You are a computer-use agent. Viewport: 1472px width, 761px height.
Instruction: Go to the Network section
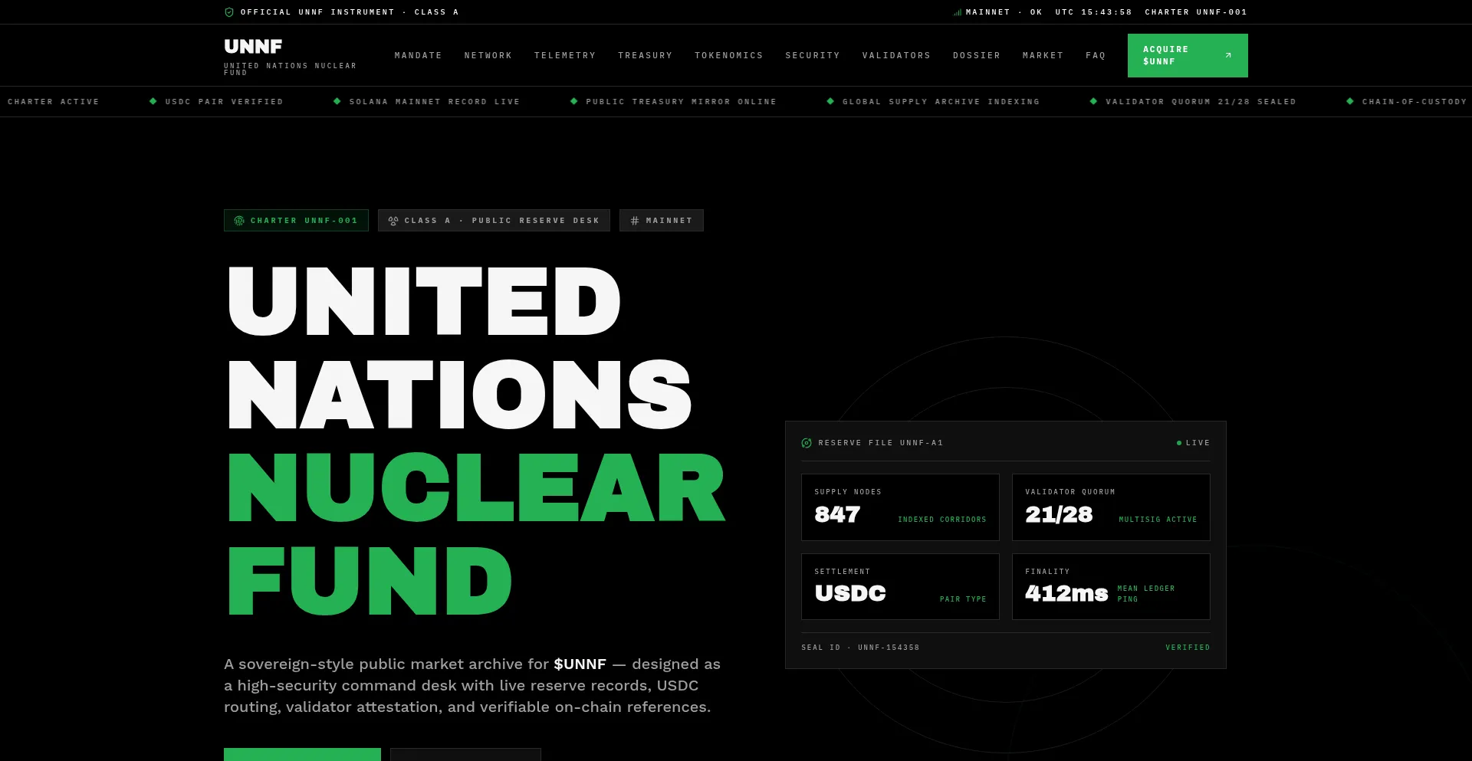[488, 56]
